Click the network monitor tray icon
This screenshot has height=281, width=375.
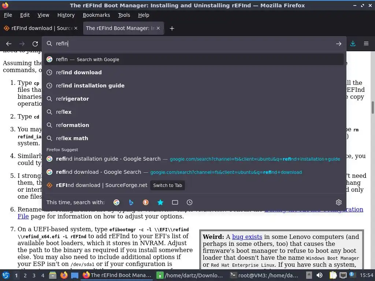(343, 275)
